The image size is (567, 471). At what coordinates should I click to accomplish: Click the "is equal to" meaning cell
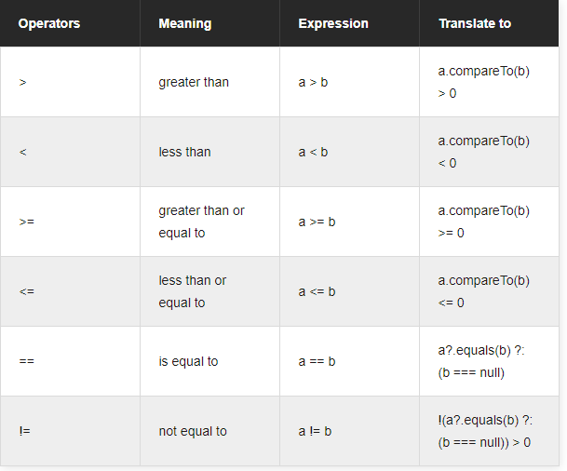pyautogui.click(x=188, y=361)
